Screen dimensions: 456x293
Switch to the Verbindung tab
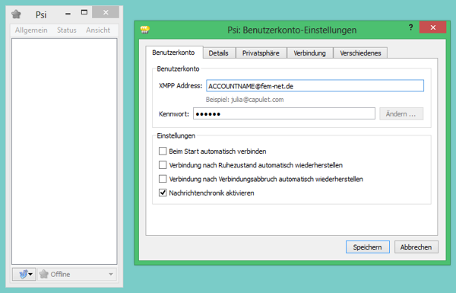coord(310,53)
